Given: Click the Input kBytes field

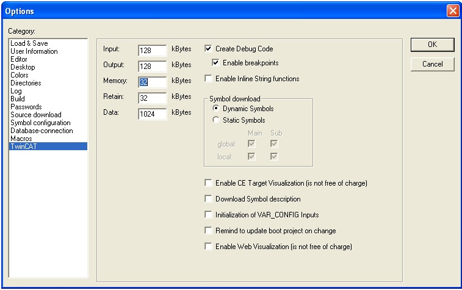Looking at the screenshot, I should tap(153, 51).
